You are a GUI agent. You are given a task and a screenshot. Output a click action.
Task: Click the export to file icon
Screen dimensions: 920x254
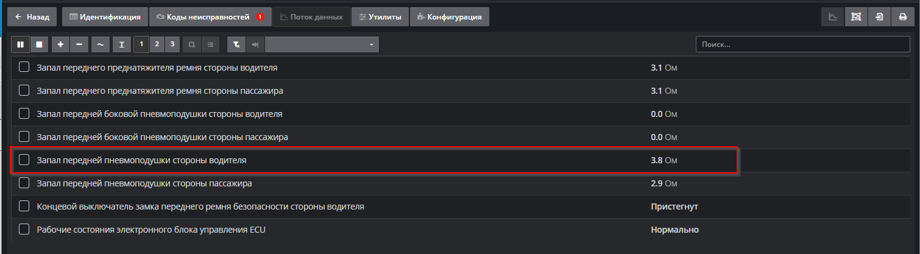click(x=879, y=17)
